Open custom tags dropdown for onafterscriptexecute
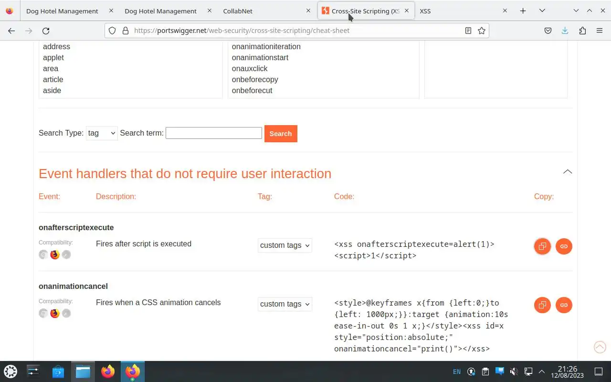This screenshot has height=382, width=611. [x=285, y=245]
